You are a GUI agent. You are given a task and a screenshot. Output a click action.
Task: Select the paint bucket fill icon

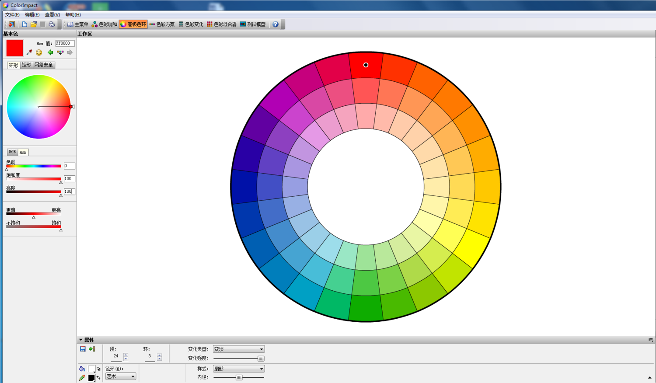coord(82,369)
